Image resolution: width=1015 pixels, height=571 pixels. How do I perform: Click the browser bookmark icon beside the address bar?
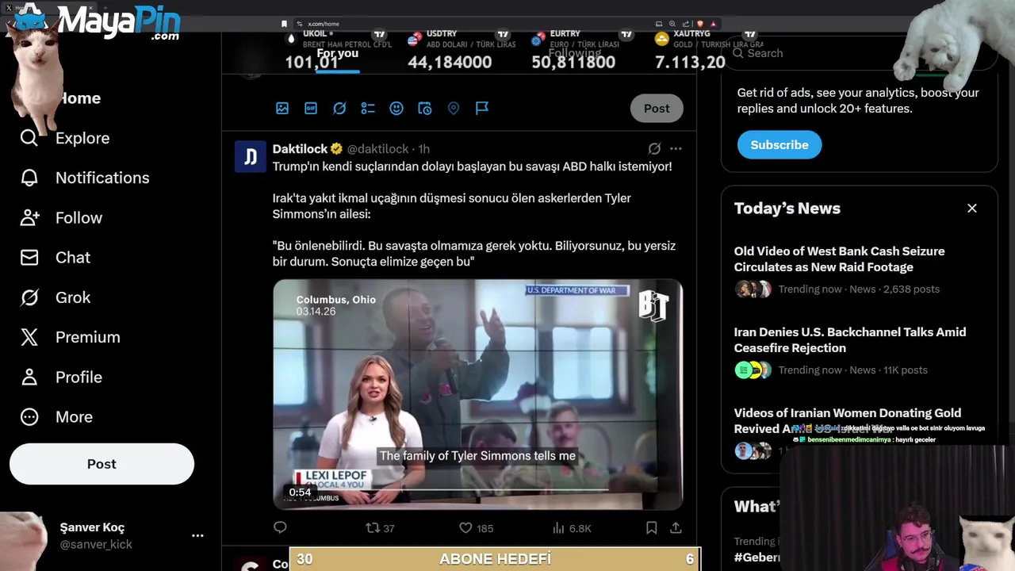(284, 24)
